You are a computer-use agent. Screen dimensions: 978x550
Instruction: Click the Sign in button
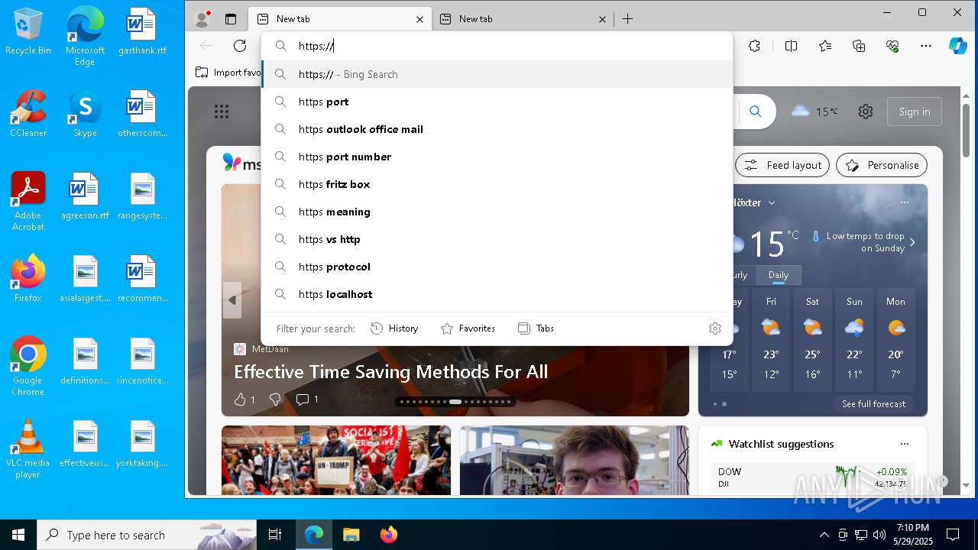[x=915, y=112]
